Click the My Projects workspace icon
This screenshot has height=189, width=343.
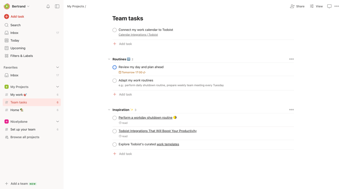pyautogui.click(x=6, y=87)
